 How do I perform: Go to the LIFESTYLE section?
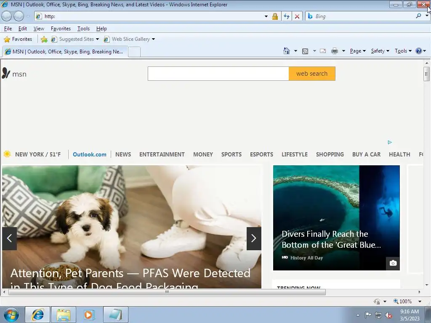pos(294,154)
